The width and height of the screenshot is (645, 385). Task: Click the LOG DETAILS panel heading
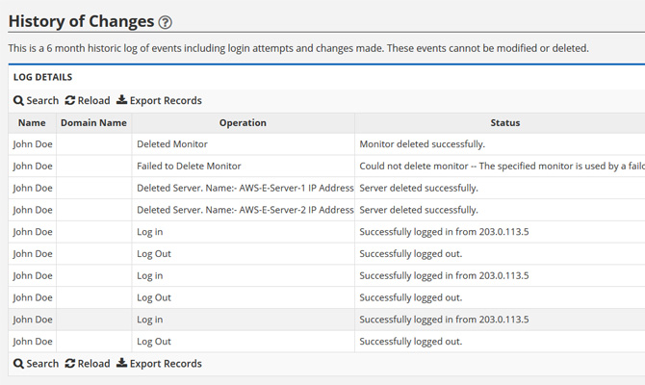[x=42, y=77]
